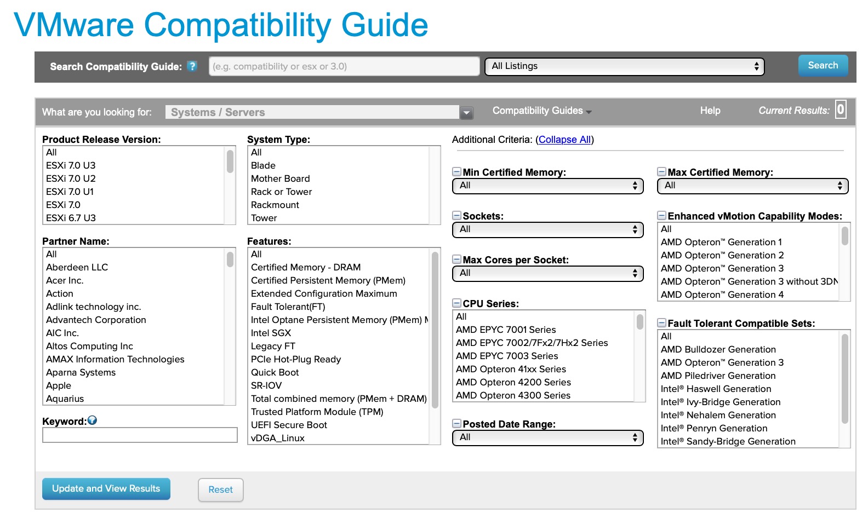
Task: Collapse the Max Cores per Socket section
Action: [456, 259]
